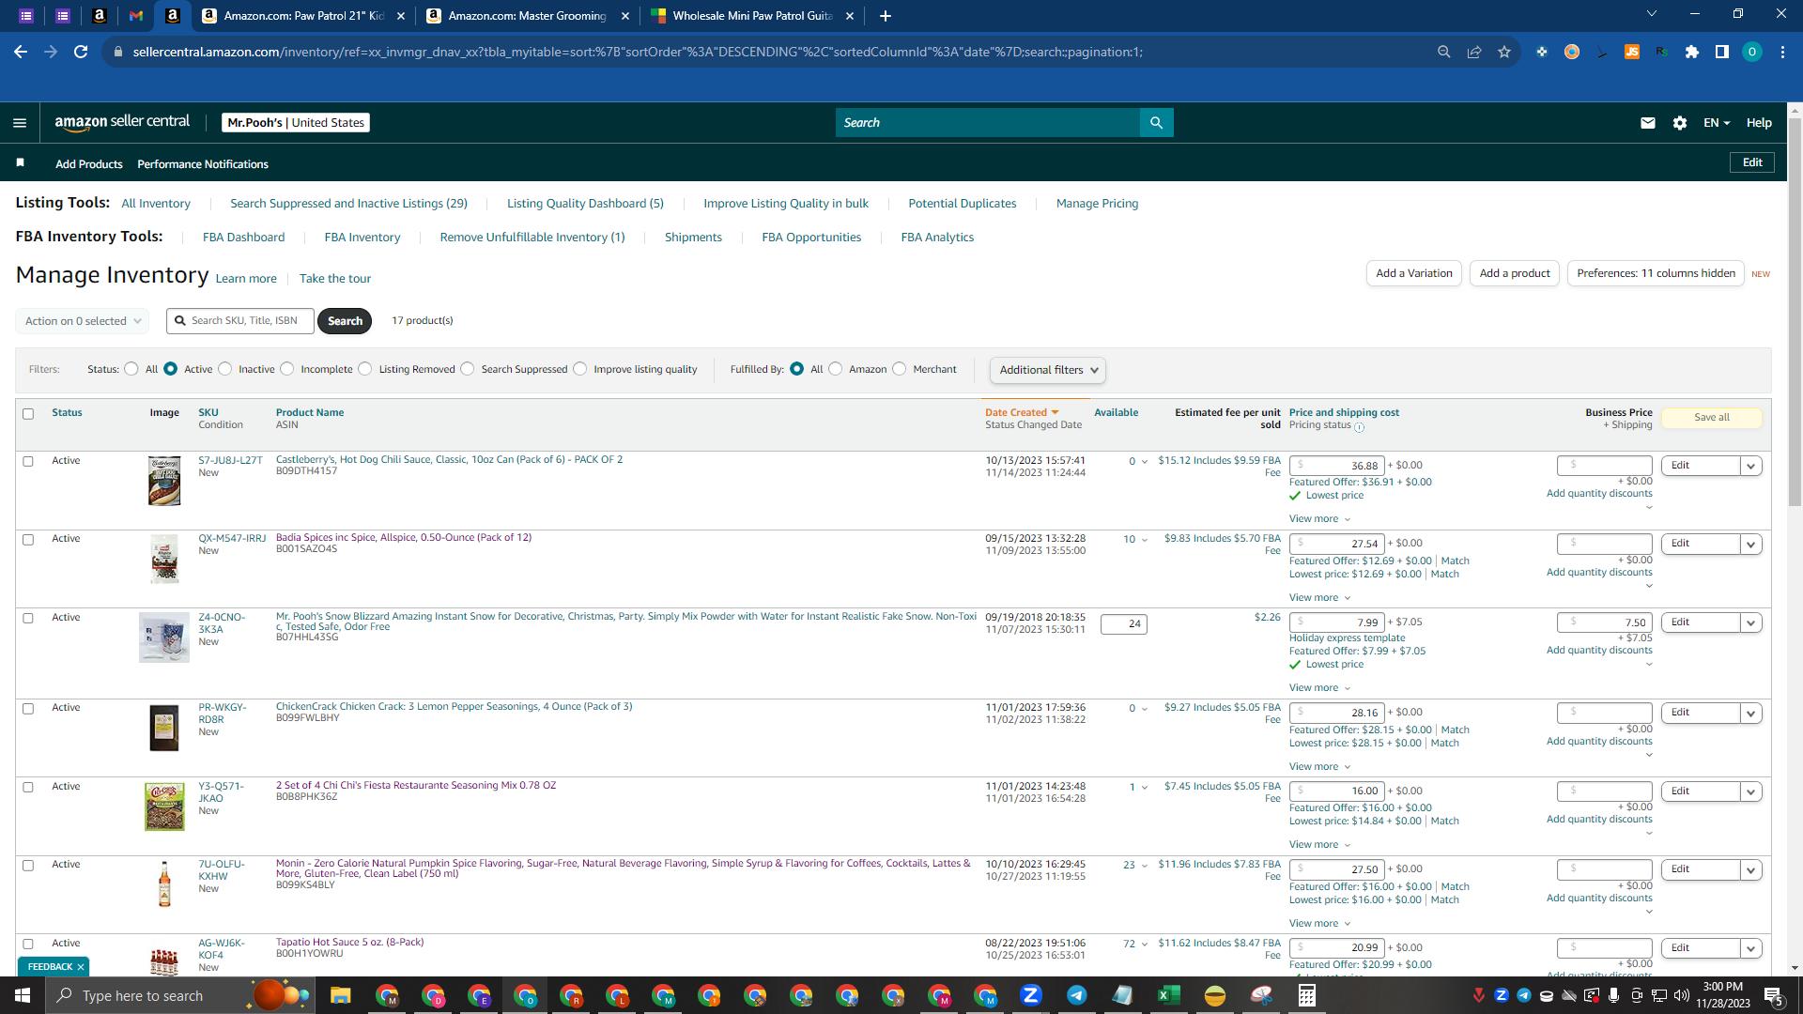Open Preferences: 11 columns hidden

tap(1656, 273)
